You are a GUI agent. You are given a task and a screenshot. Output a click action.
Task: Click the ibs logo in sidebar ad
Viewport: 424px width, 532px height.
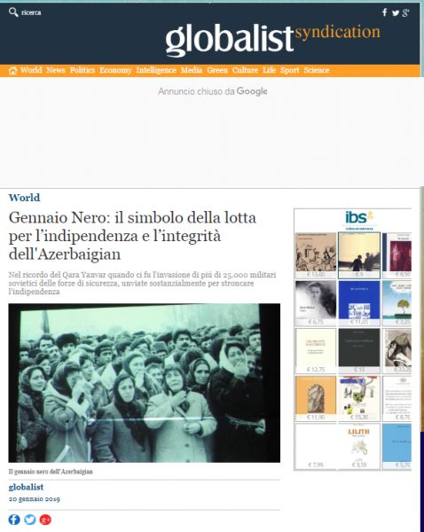click(x=359, y=218)
